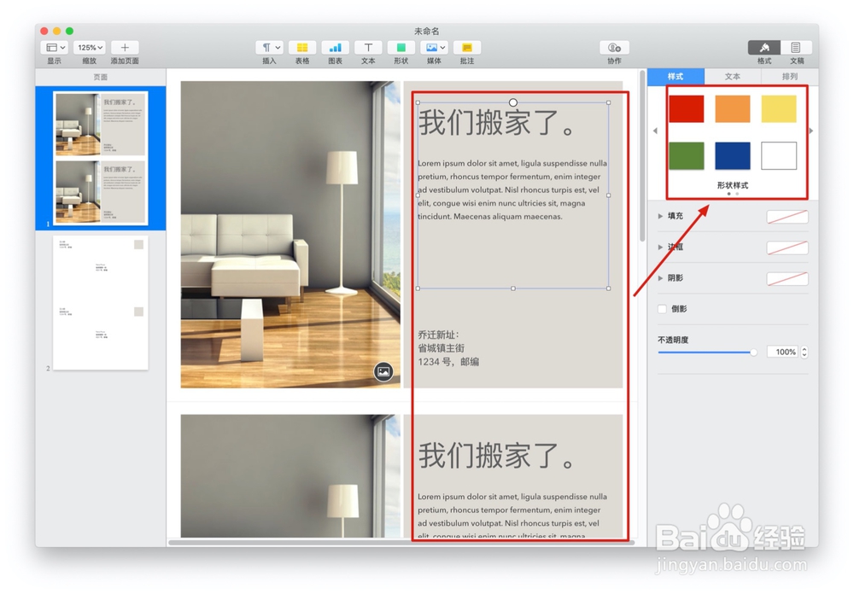
Task: Select the orange shape style swatch
Action: (733, 108)
